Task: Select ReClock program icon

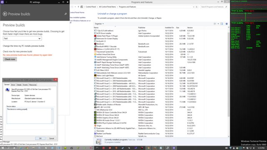Action: [95, 136]
